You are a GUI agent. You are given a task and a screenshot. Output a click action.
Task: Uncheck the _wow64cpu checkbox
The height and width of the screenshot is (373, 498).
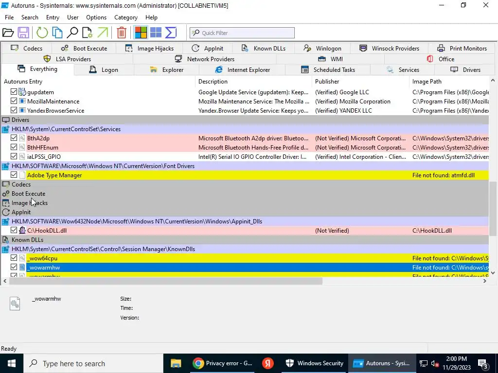click(14, 258)
